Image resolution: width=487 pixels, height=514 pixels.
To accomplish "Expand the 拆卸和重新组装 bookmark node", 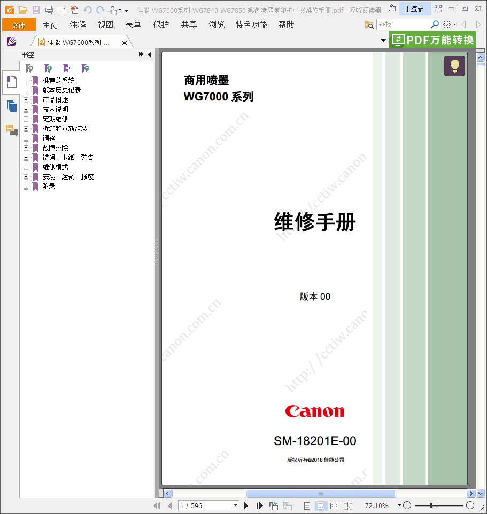I will [26, 128].
